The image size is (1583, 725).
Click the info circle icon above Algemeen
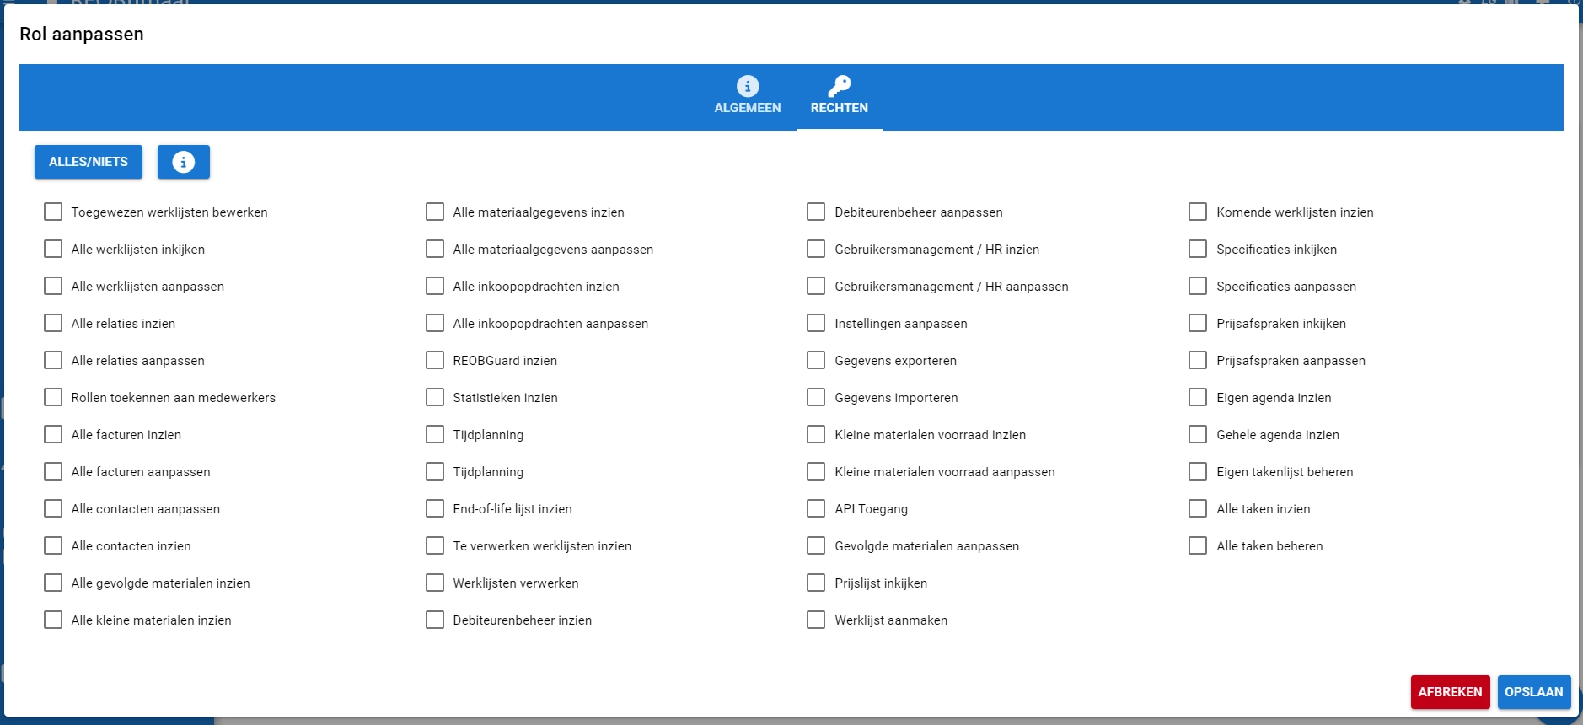(747, 86)
